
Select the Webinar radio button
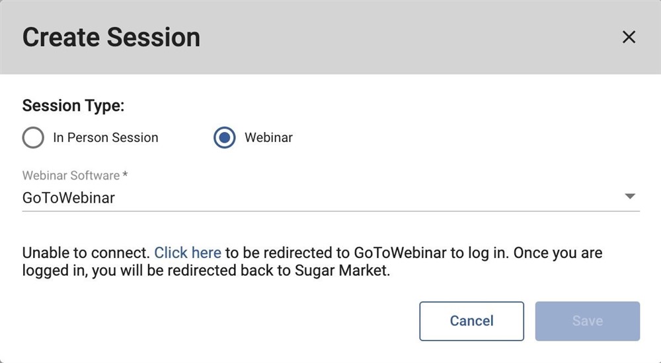point(225,138)
